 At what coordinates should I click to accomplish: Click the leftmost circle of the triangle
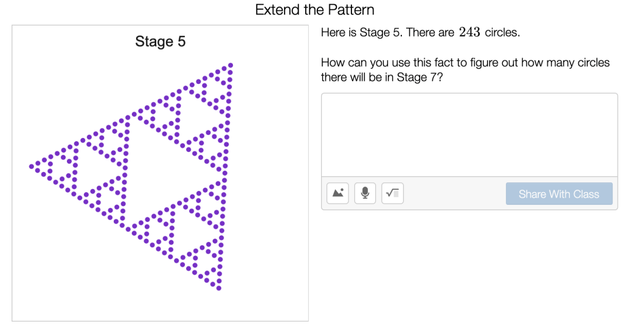pyautogui.click(x=31, y=166)
